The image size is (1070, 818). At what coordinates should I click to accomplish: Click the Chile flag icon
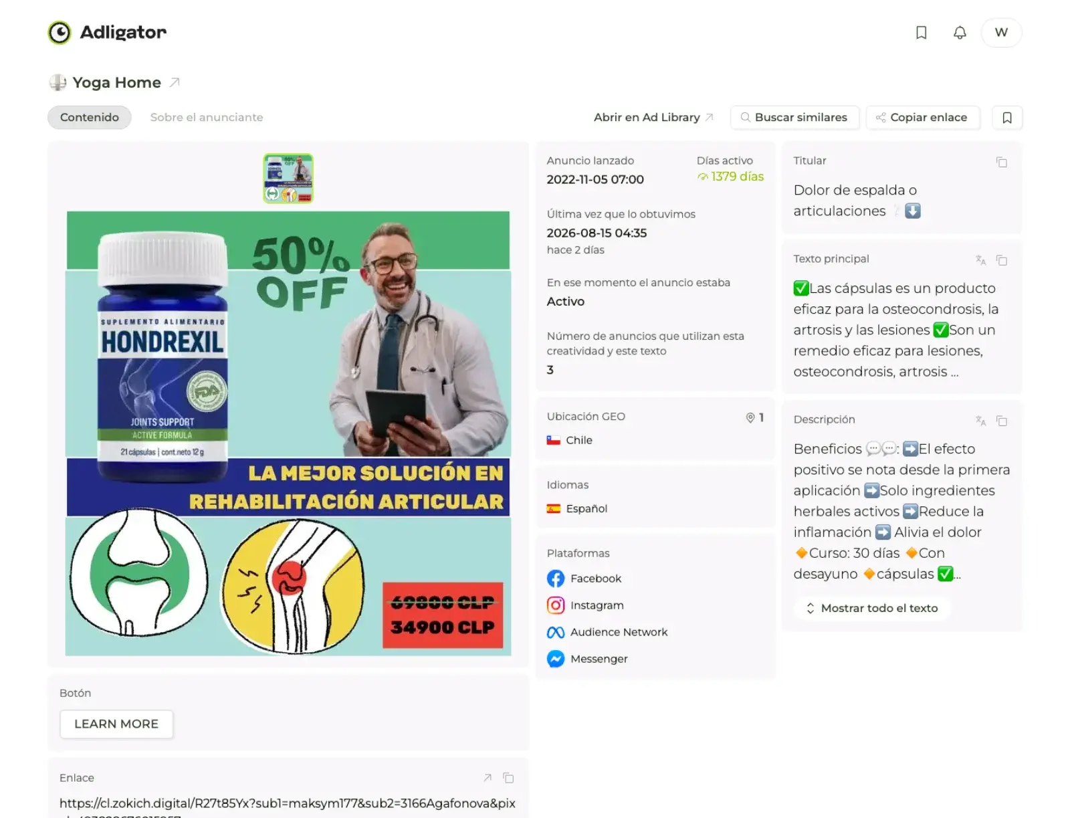coord(553,440)
